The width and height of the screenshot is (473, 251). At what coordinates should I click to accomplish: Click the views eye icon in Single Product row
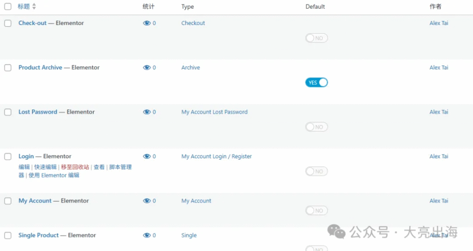coord(146,235)
